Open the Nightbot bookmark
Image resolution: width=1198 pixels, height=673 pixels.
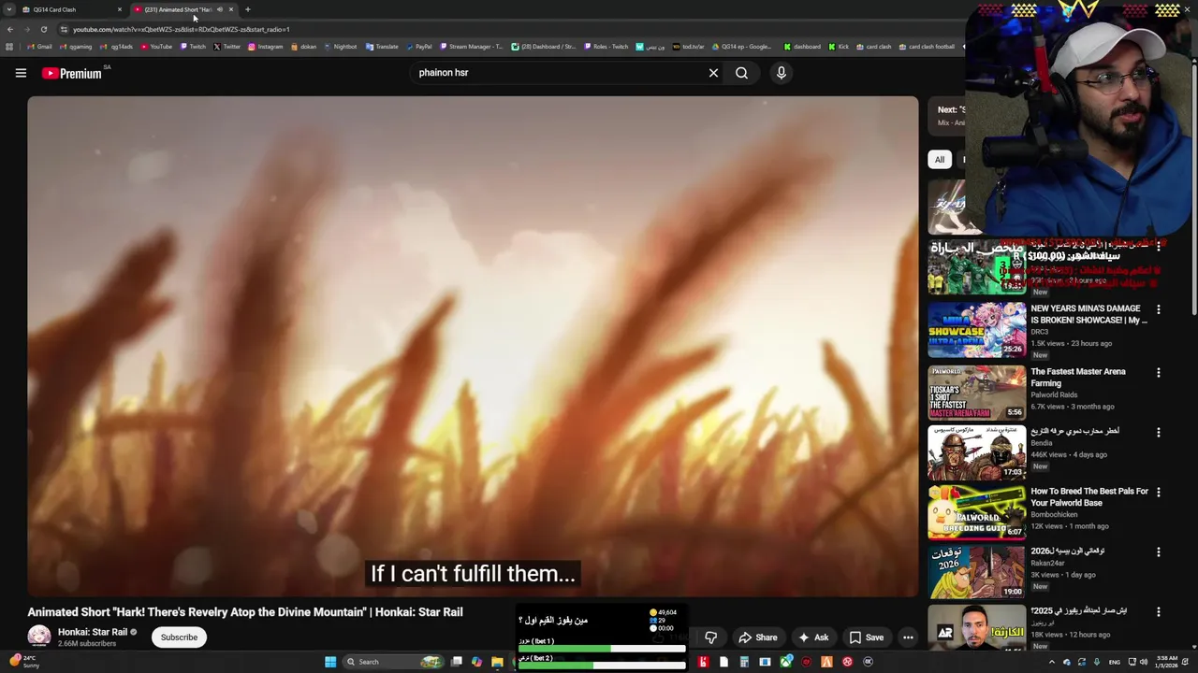coord(340,47)
